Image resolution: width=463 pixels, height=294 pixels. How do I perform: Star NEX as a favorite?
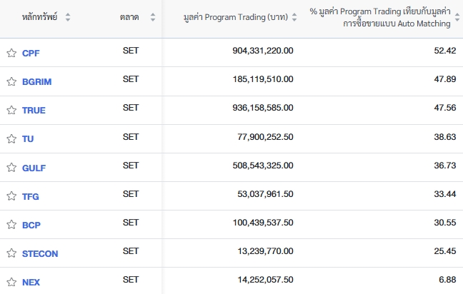[x=11, y=282]
